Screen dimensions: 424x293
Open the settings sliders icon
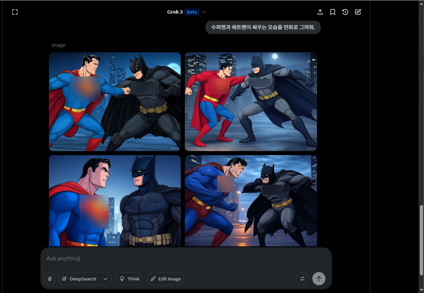302,279
